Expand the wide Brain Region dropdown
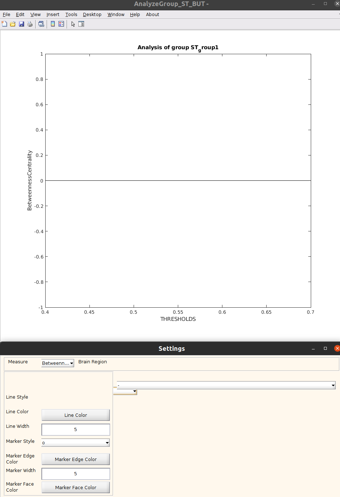Image resolution: width=340 pixels, height=497 pixels. point(226,385)
